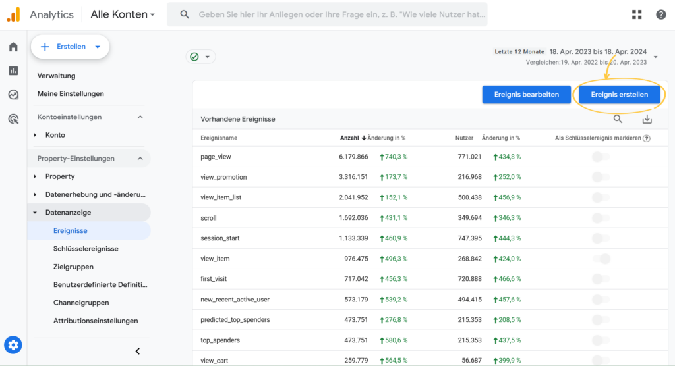Open the Explore icon in sidebar
675x366 pixels.
click(x=13, y=95)
